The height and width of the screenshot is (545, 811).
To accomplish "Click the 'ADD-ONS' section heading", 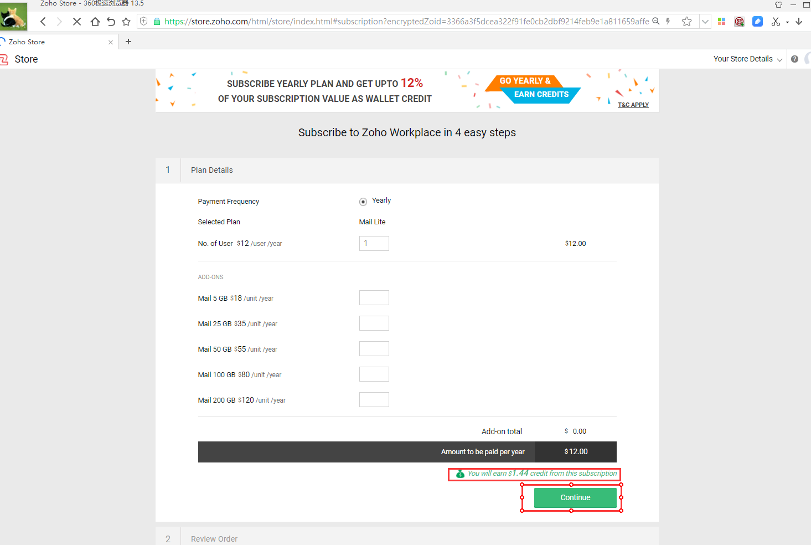I will pos(211,277).
